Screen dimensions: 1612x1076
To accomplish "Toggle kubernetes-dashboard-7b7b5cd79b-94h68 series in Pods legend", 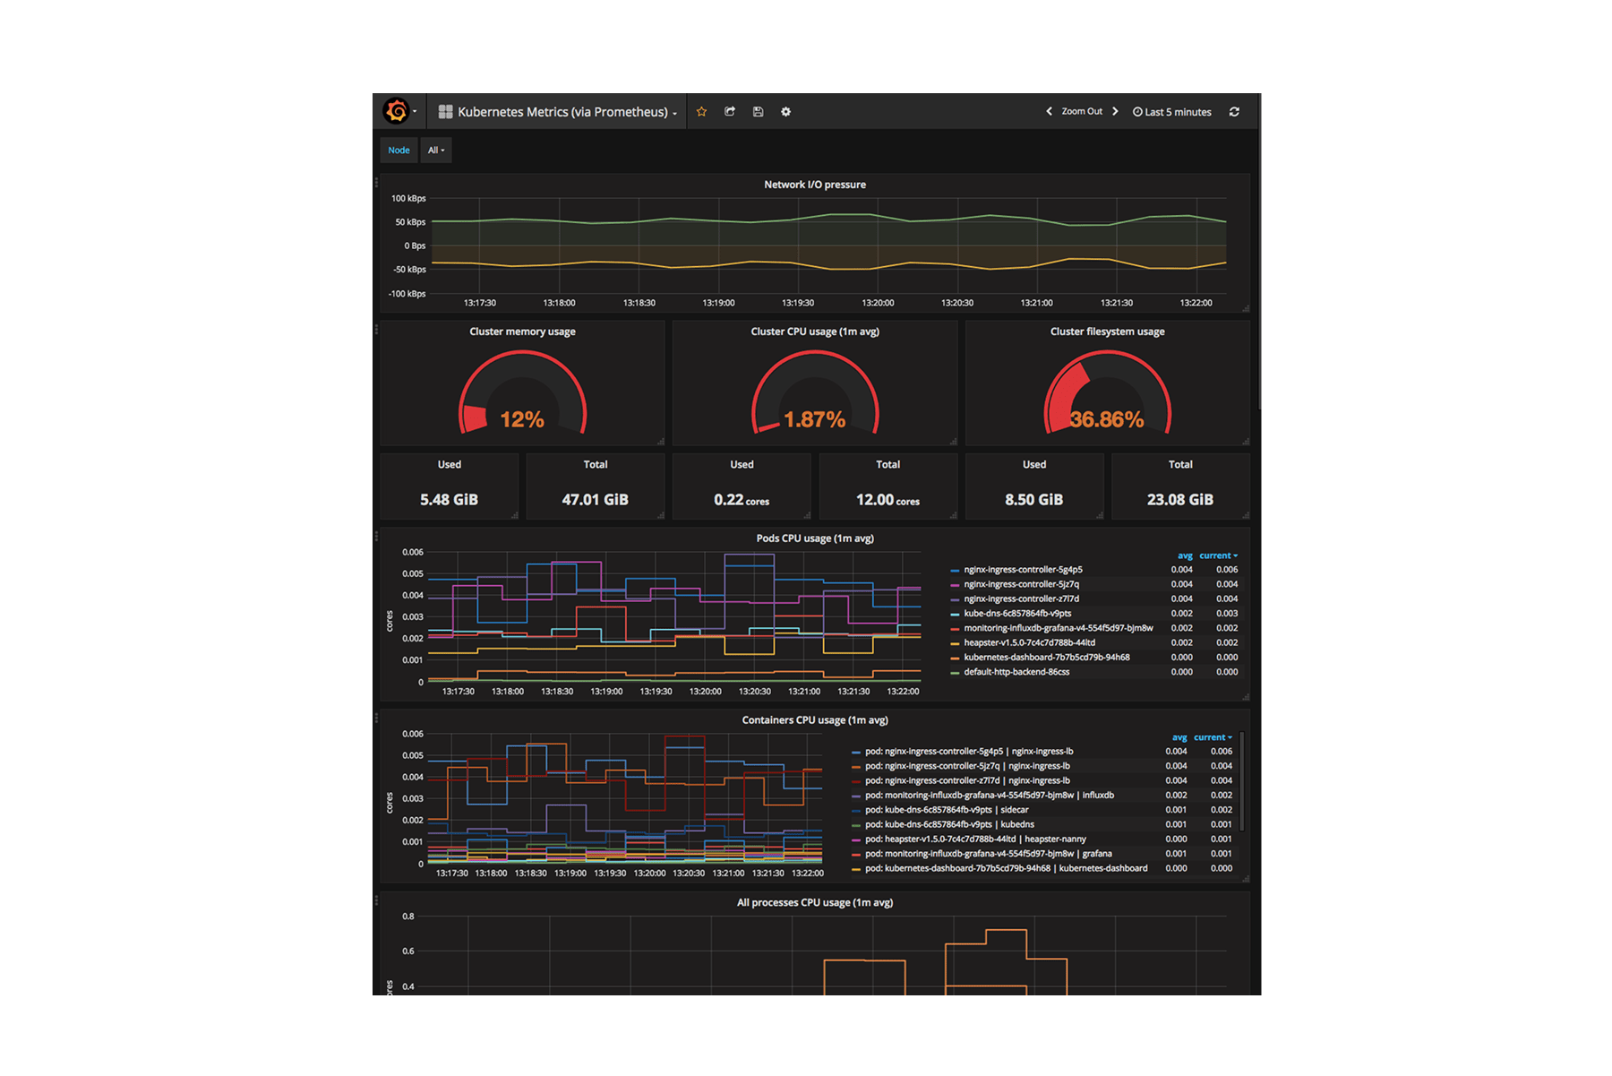I will coord(1047,658).
